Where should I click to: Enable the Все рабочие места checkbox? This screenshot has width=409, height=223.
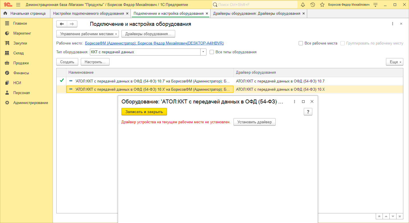click(301, 43)
